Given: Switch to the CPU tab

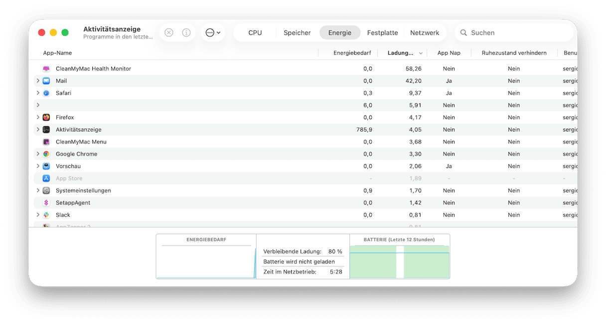Looking at the screenshot, I should pos(255,33).
